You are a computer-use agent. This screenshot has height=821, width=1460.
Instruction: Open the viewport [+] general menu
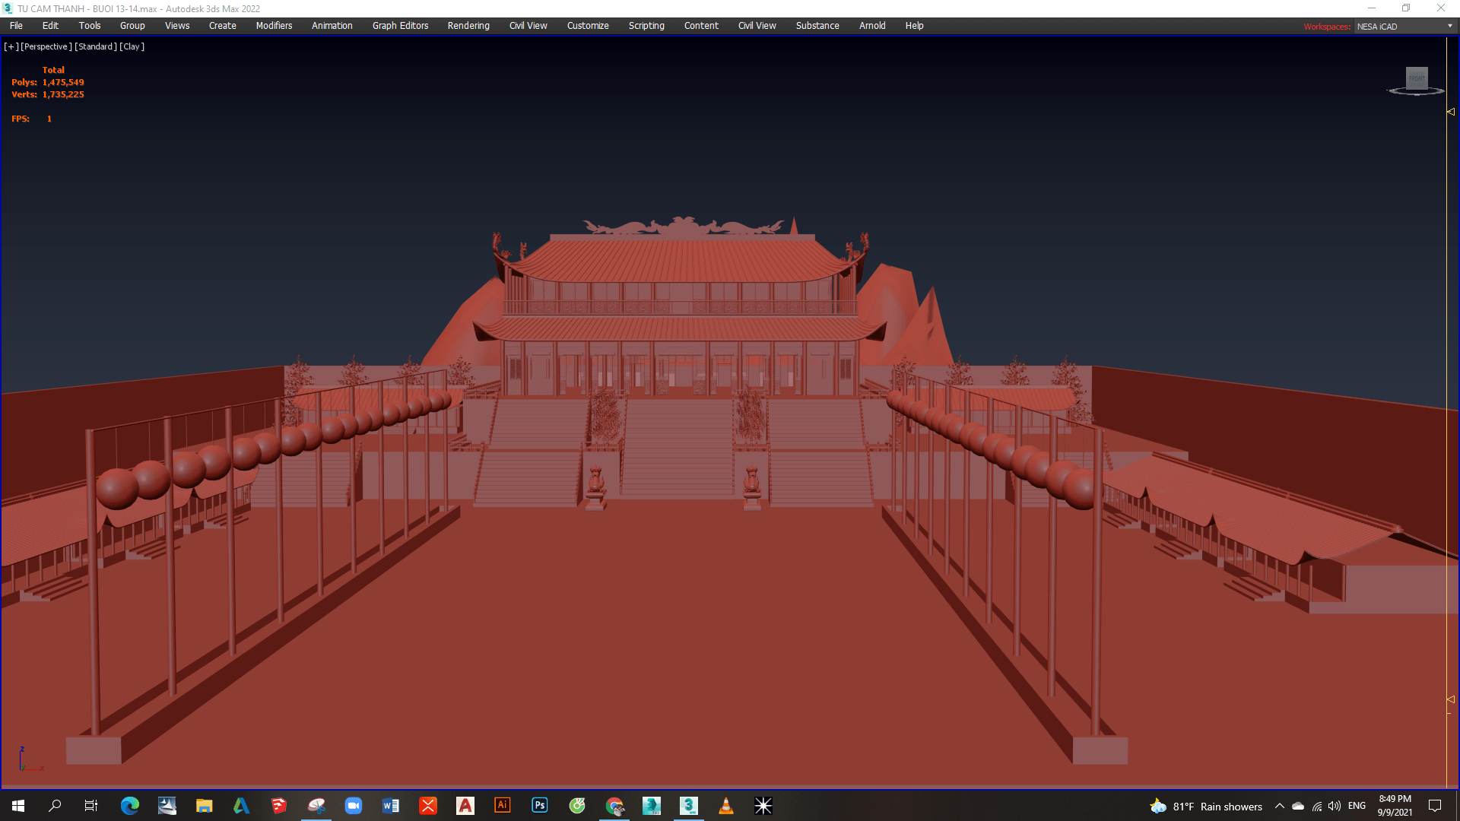click(11, 46)
